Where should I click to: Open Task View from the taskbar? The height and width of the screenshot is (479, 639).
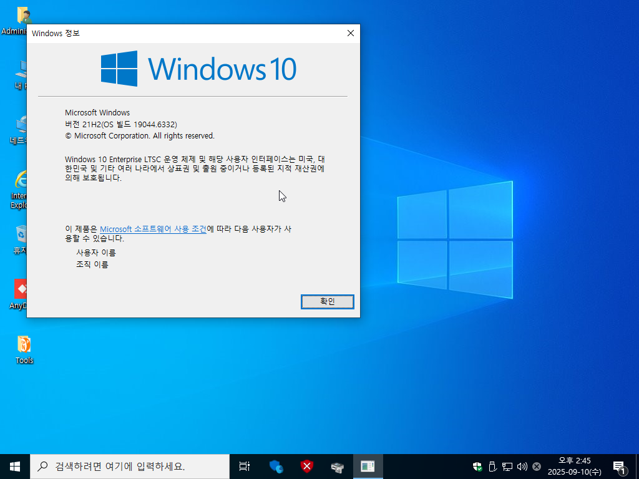tap(244, 467)
